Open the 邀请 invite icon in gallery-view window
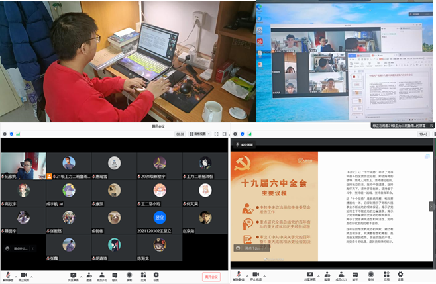The image size is (436, 284). coord(88,274)
